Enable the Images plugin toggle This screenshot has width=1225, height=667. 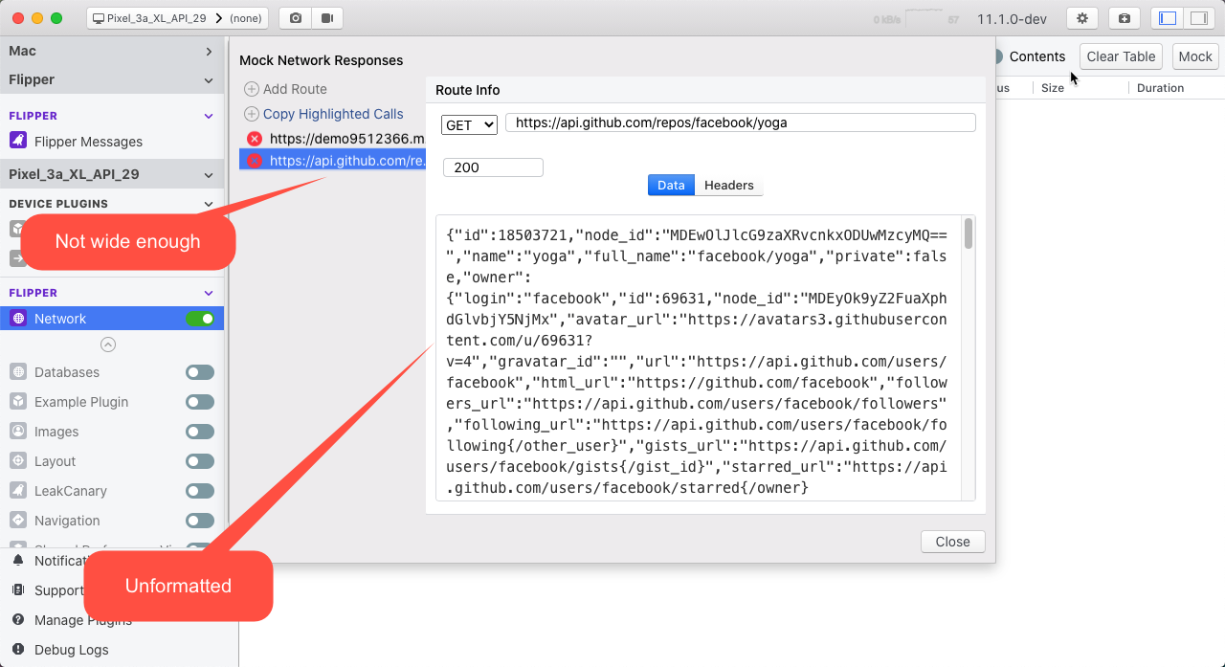click(200, 432)
